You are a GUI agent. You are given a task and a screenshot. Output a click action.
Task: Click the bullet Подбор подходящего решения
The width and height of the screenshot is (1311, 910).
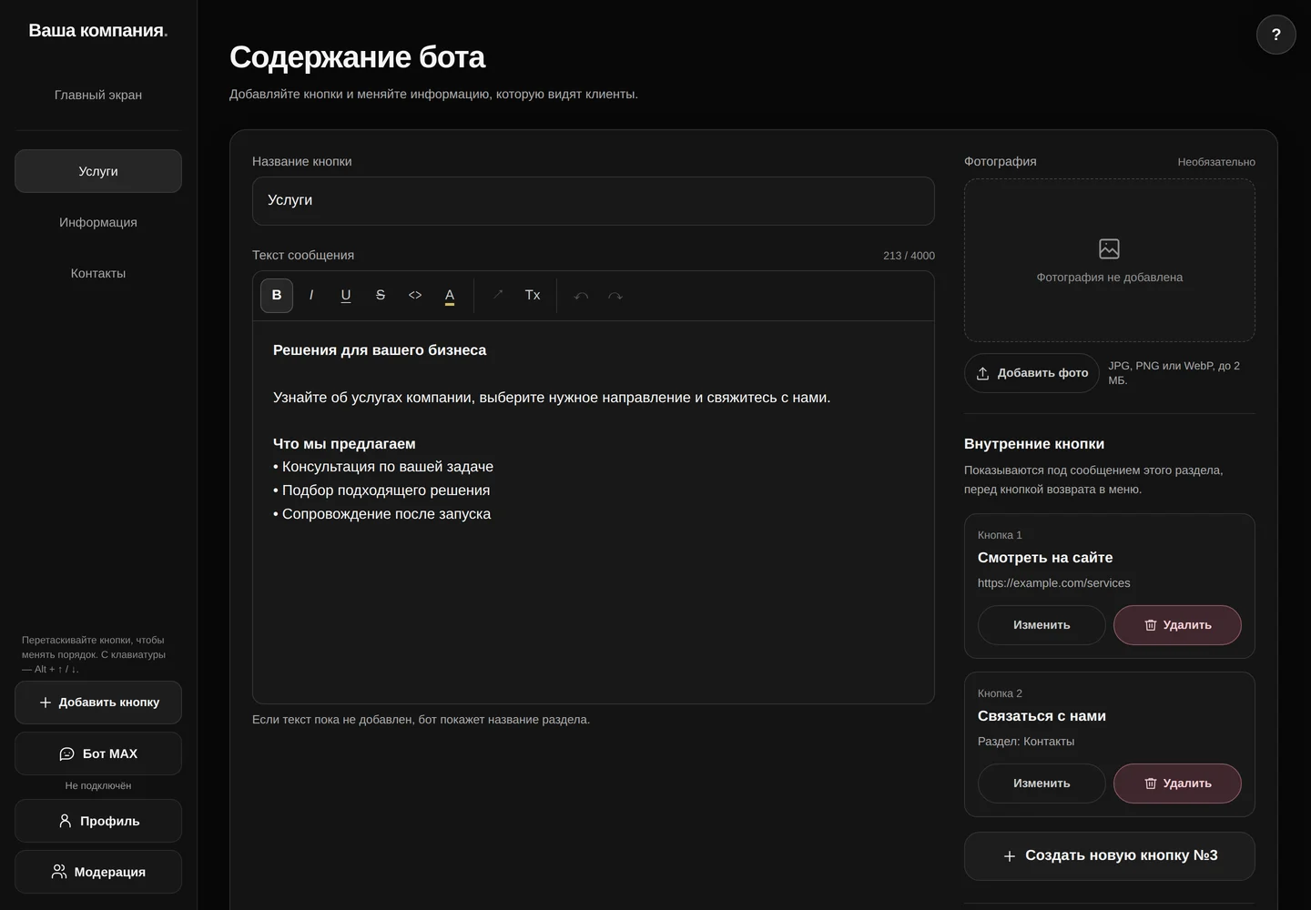click(x=381, y=490)
